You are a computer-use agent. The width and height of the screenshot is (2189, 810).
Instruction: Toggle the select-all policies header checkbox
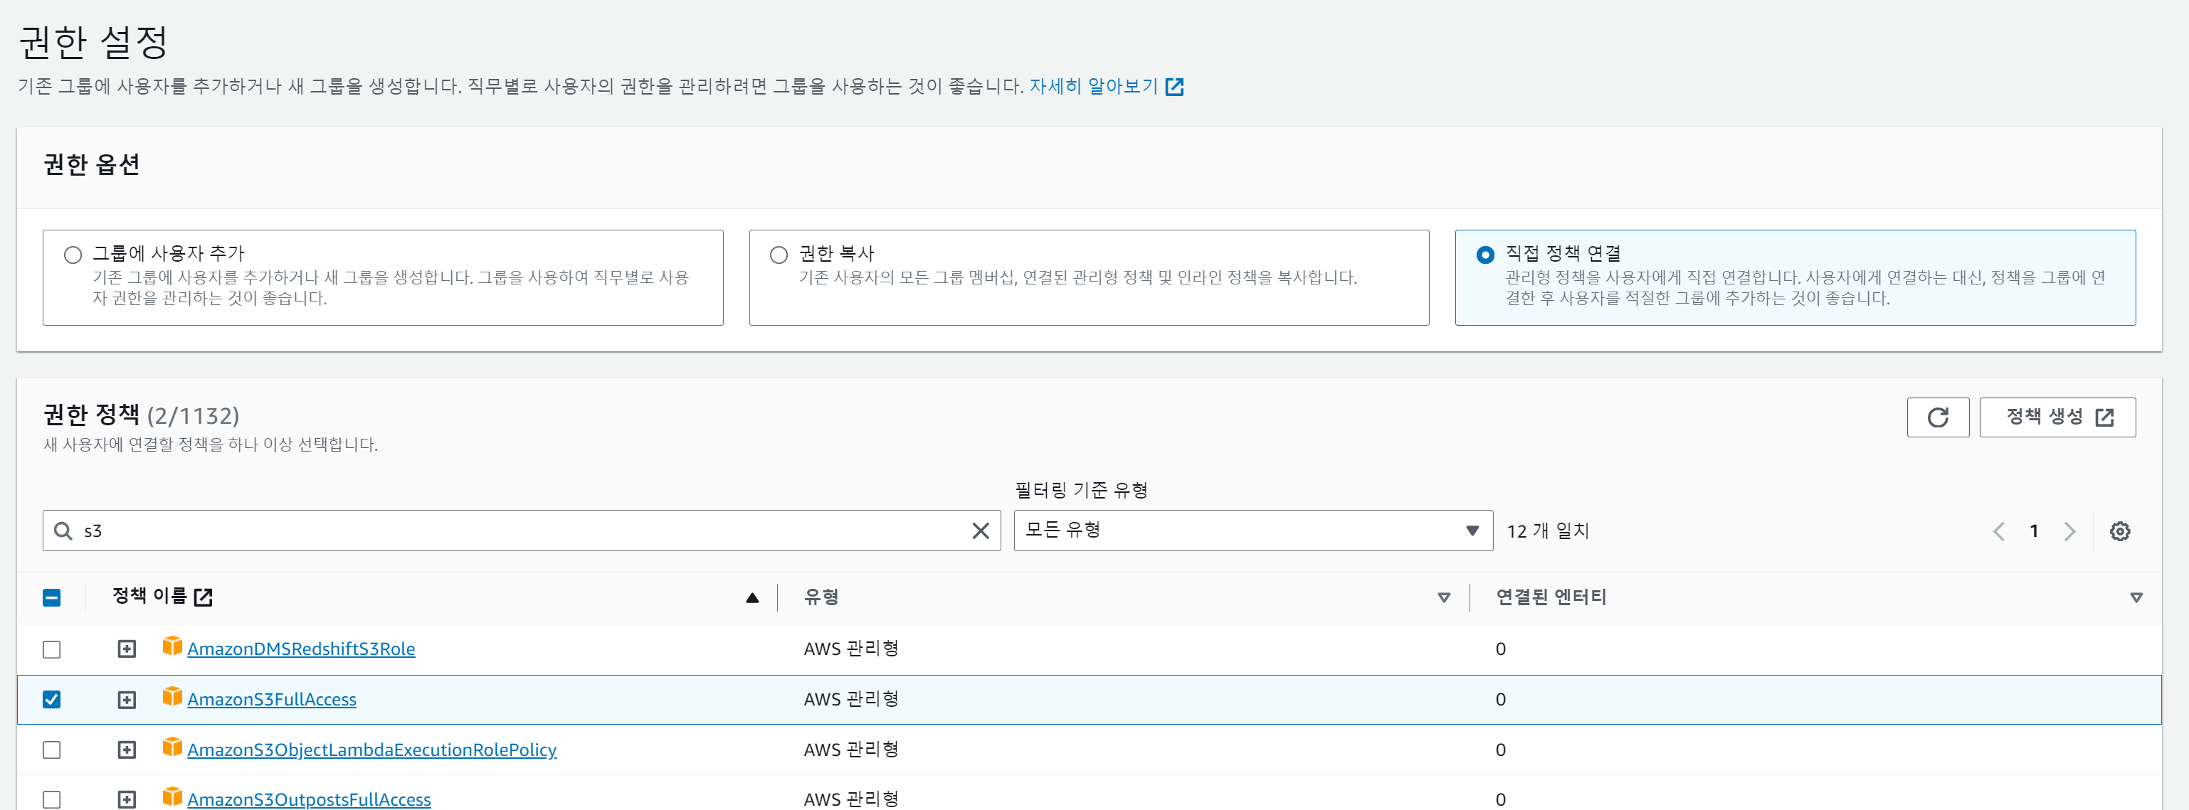click(x=52, y=598)
